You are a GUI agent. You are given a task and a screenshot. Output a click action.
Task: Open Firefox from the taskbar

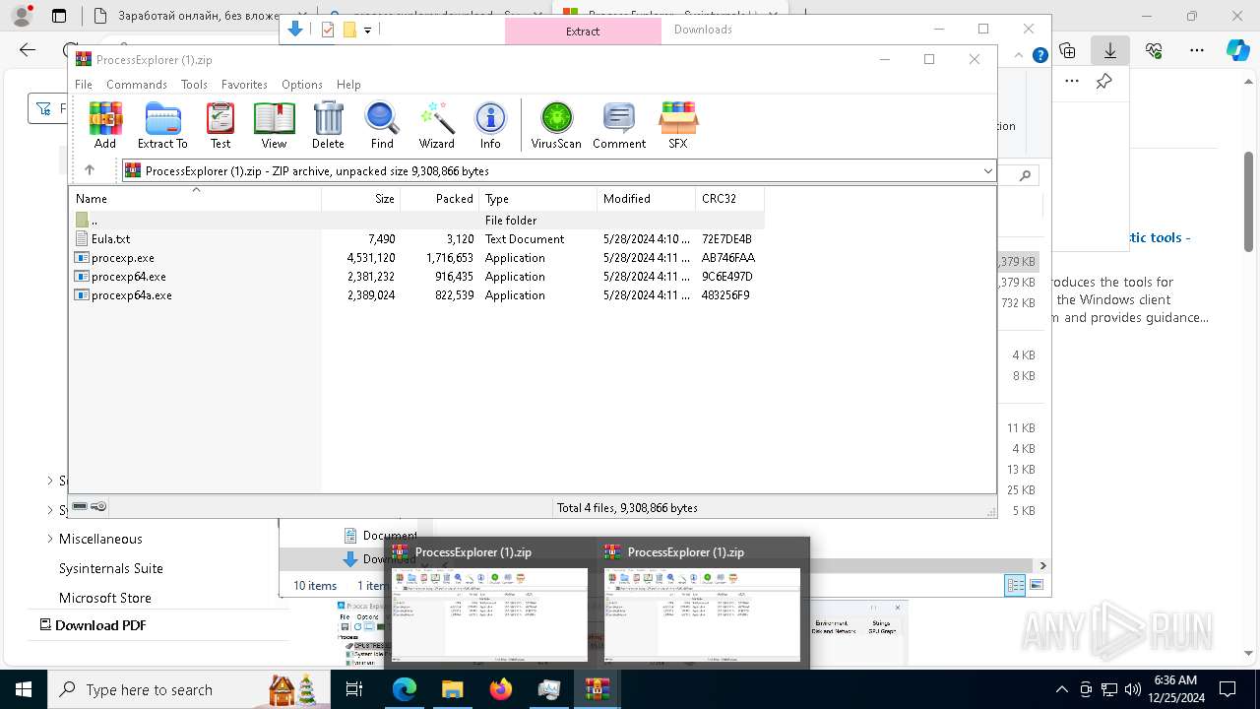500,689
